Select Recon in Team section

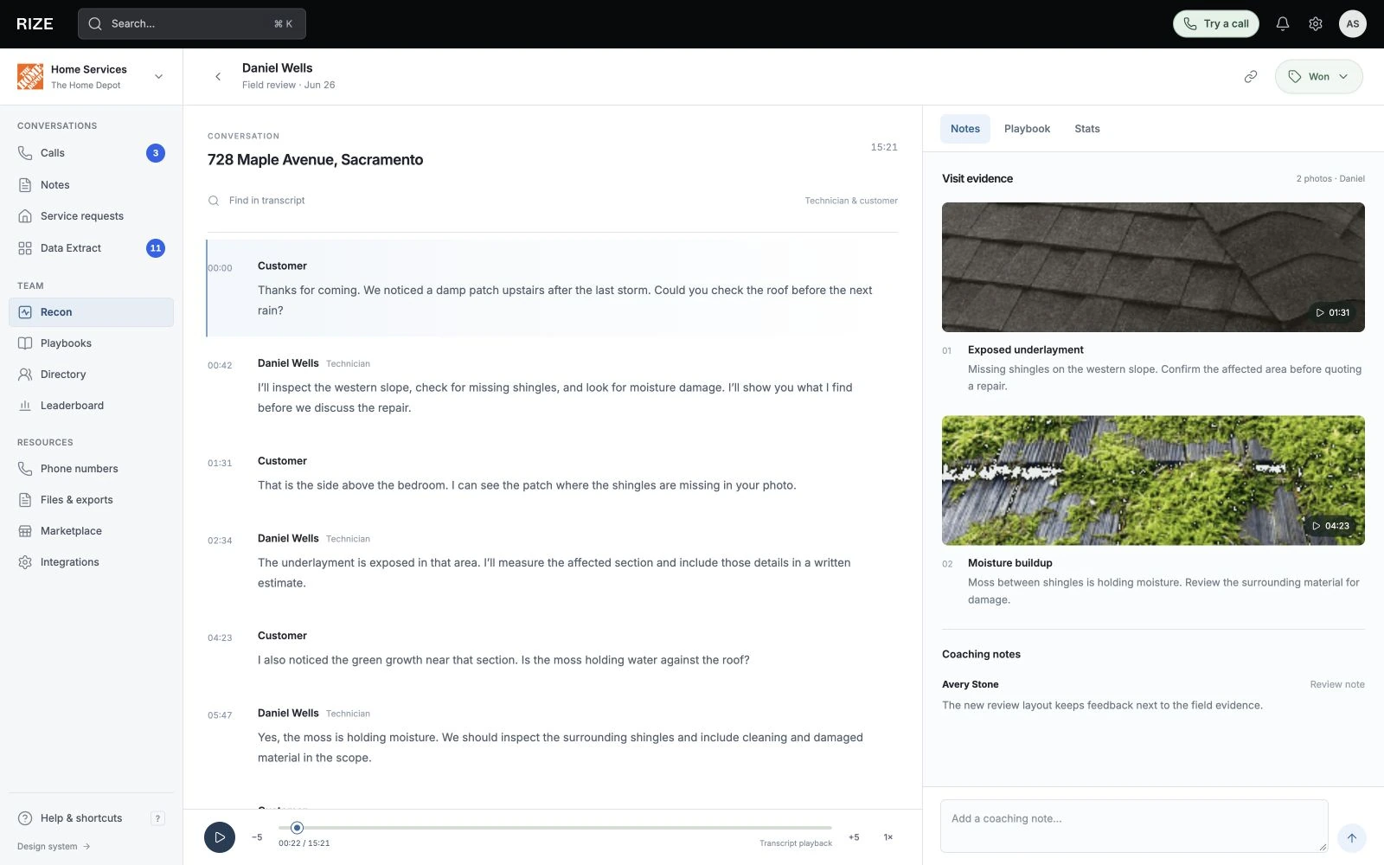(91, 312)
